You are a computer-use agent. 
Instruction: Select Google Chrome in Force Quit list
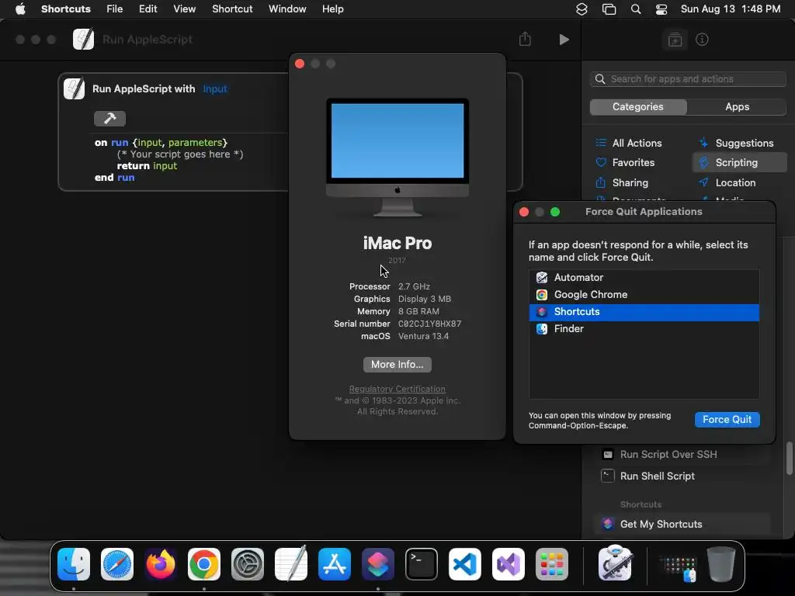644,295
